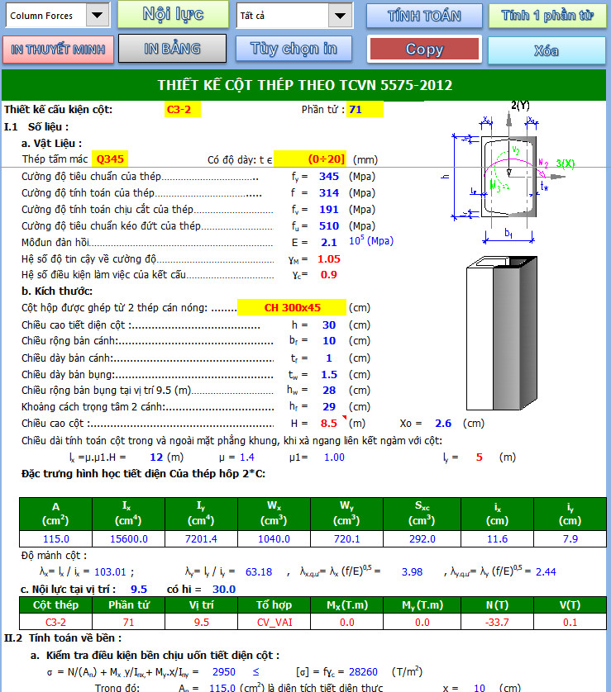The image size is (611, 692).
Task: Select 'Tổ hợp' header in forces table
Action: 274,605
